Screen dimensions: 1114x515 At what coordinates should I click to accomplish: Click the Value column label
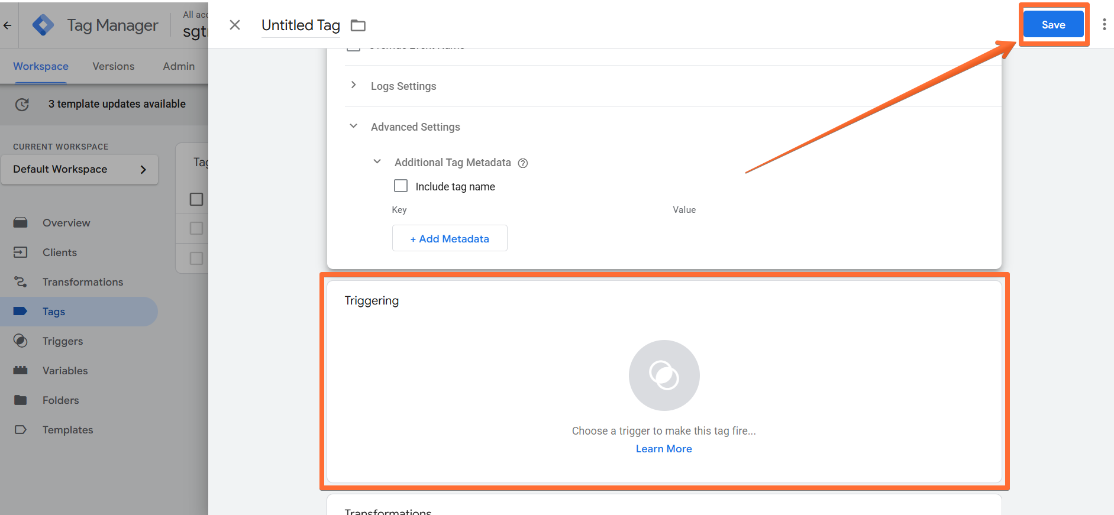tap(684, 210)
